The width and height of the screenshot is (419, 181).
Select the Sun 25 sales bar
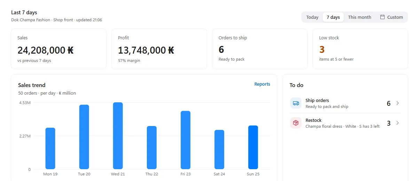(x=253, y=147)
